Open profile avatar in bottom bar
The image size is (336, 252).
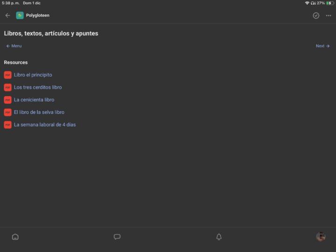pyautogui.click(x=321, y=237)
